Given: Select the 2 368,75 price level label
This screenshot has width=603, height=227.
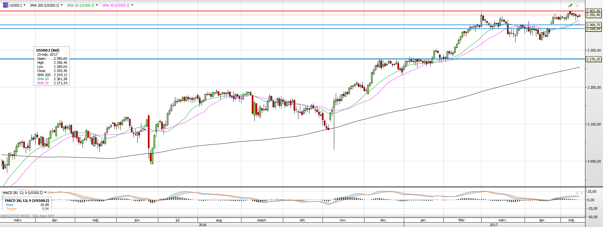Looking at the screenshot, I should pos(593,25).
